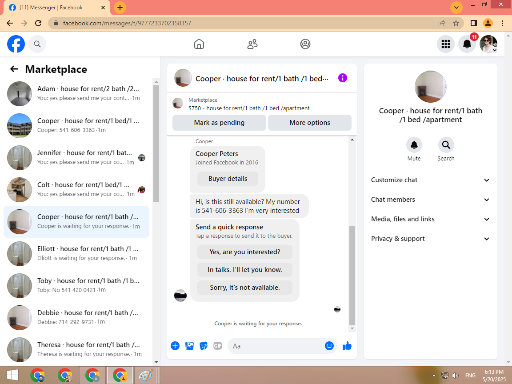Click the Facebook logo icon

click(16, 44)
